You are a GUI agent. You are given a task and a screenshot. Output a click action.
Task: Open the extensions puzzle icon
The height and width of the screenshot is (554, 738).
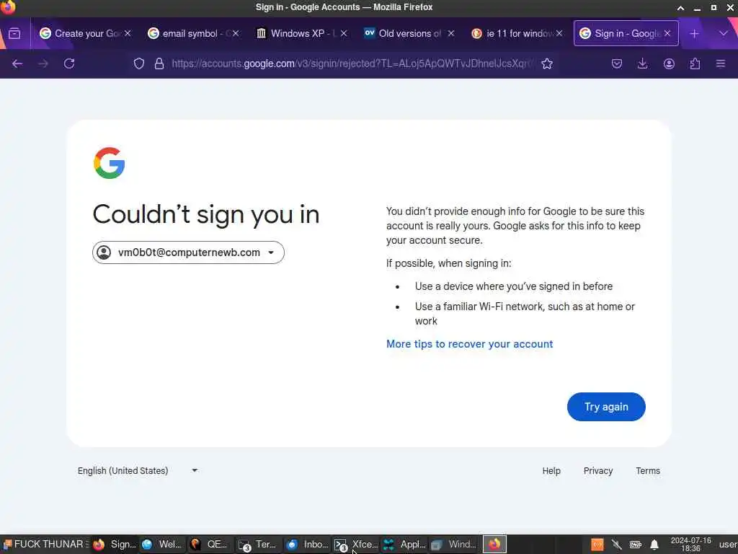click(x=695, y=63)
